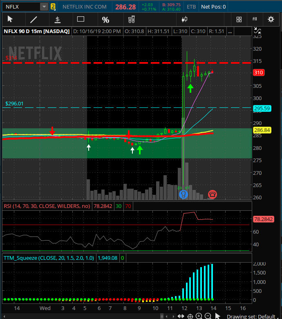The height and width of the screenshot is (319, 282).
Task: Click the ETB indicator label
Action: pyautogui.click(x=191, y=7)
